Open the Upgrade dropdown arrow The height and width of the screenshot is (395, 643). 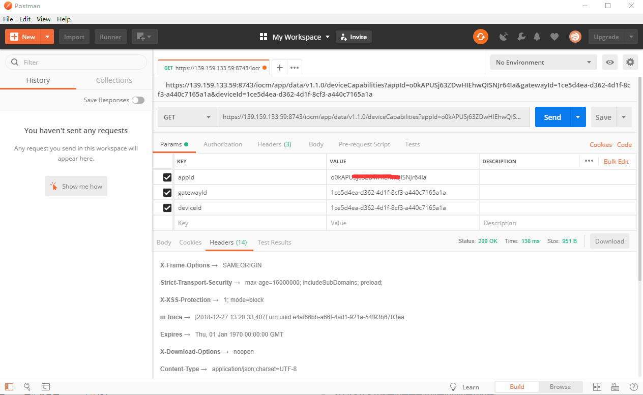tap(631, 37)
